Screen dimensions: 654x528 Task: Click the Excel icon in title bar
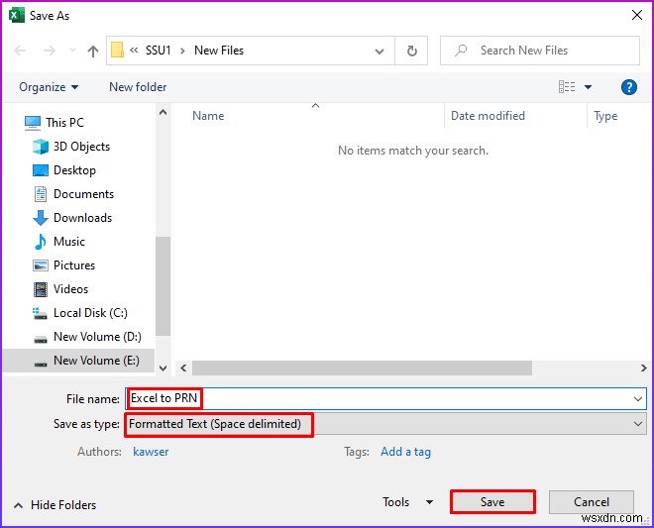pyautogui.click(x=16, y=16)
